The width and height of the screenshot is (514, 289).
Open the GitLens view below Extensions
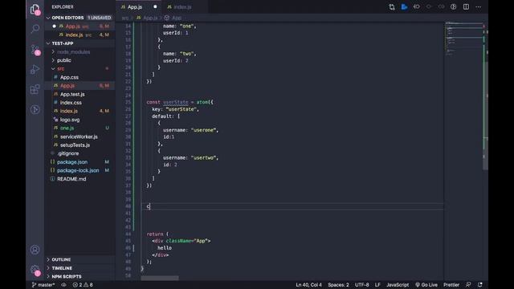click(x=35, y=109)
